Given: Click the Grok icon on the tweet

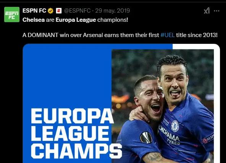Looking at the screenshot, I should 207,11.
